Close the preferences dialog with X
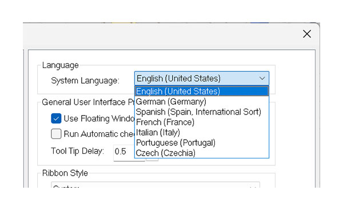Screen dimensions: 343x210 (307, 34)
